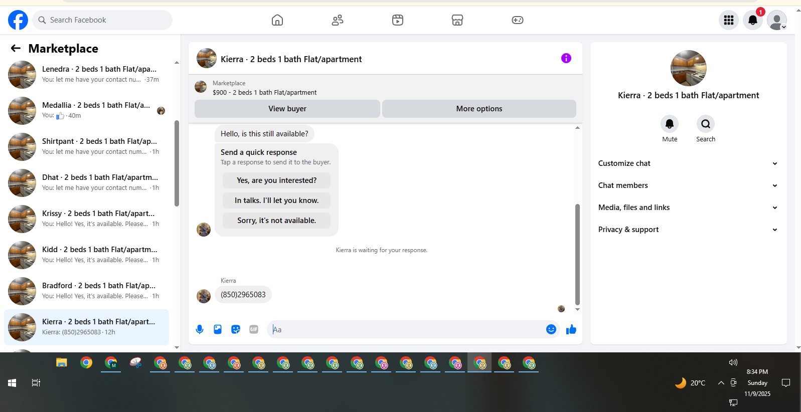
Task: Open the Friends icon in top navigation
Action: point(338,20)
